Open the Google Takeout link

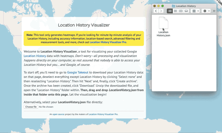pyautogui.click(x=77, y=73)
